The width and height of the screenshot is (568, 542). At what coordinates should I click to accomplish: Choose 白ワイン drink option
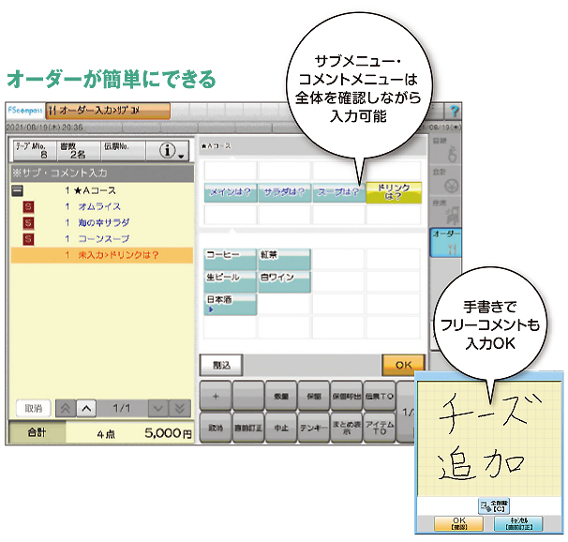tap(284, 282)
